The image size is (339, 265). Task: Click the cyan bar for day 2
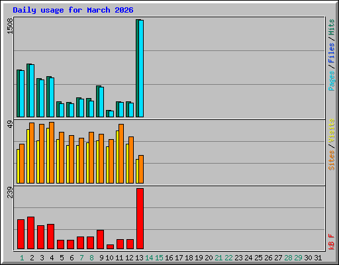pyautogui.click(x=32, y=91)
